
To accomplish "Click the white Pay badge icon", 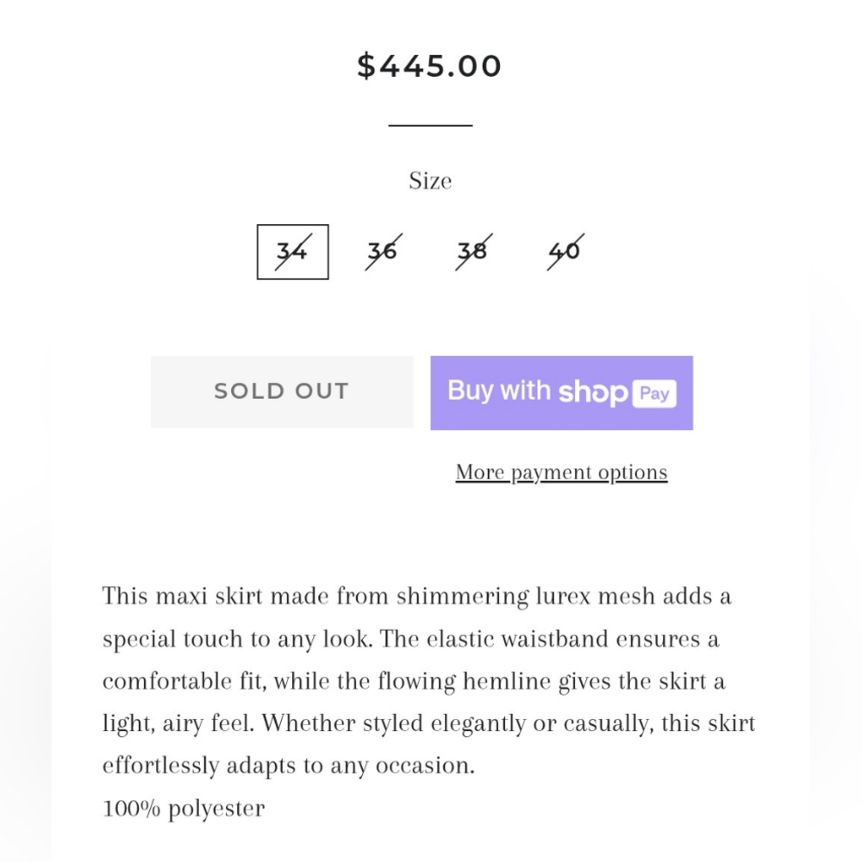I will click(654, 394).
